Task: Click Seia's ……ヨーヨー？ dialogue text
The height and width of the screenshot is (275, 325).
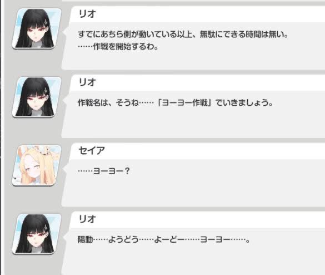Action: tap(104, 171)
